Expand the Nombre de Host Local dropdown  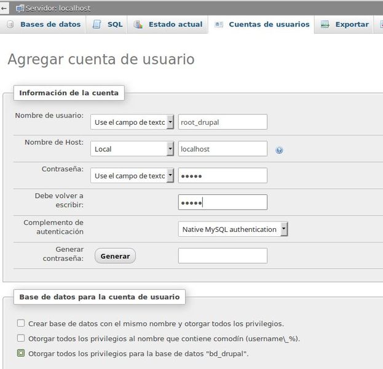[x=132, y=149]
